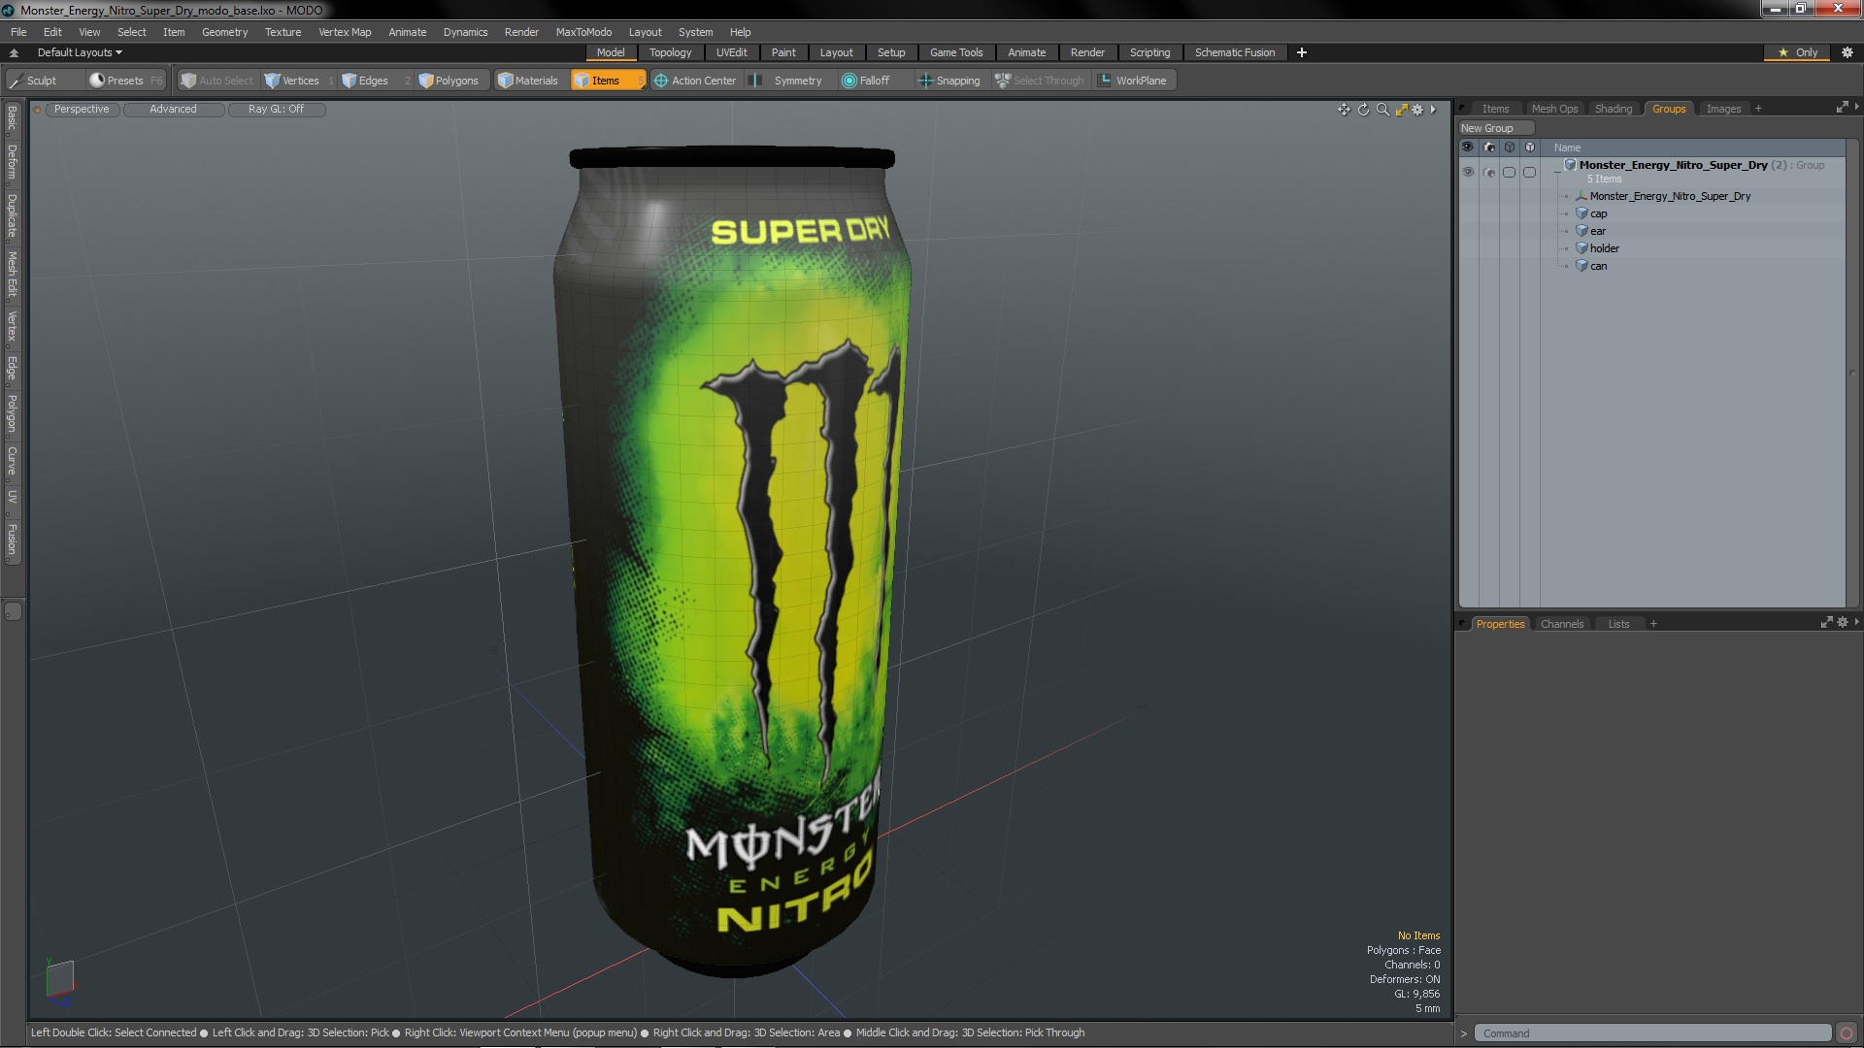
Task: Open the Default Layouts dropdown
Action: pyautogui.click(x=80, y=52)
